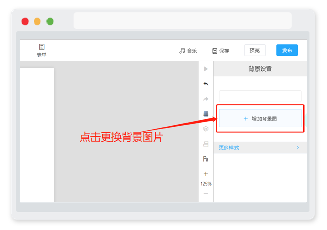Click the 背景设置 panel header

tap(260, 68)
